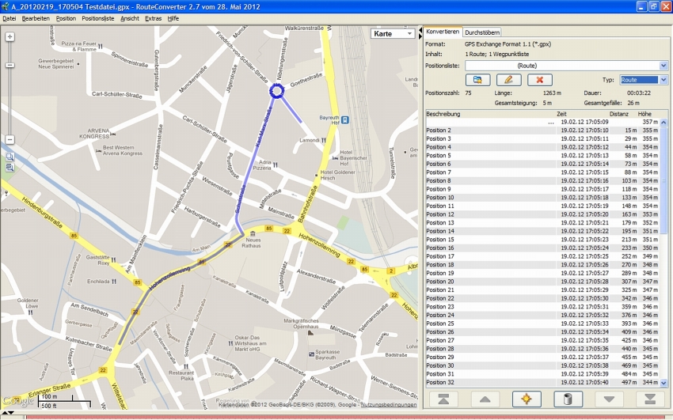Click the down arrow of position table scrollbar
Image resolution: width=673 pixels, height=420 pixels.
pyautogui.click(x=663, y=383)
